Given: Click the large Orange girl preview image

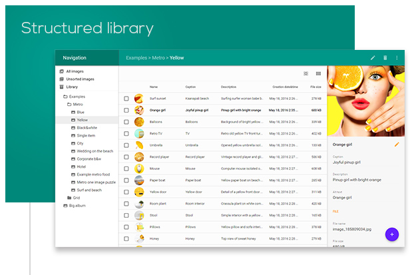Looking at the screenshot, I should [366, 101].
